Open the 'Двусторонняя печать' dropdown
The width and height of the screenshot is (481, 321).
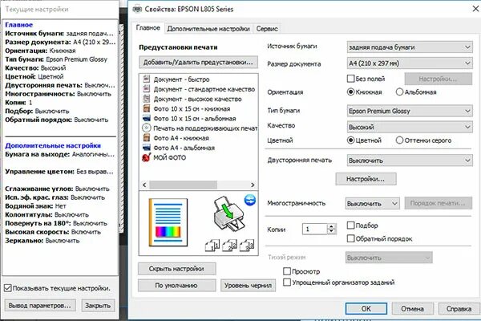click(410, 160)
